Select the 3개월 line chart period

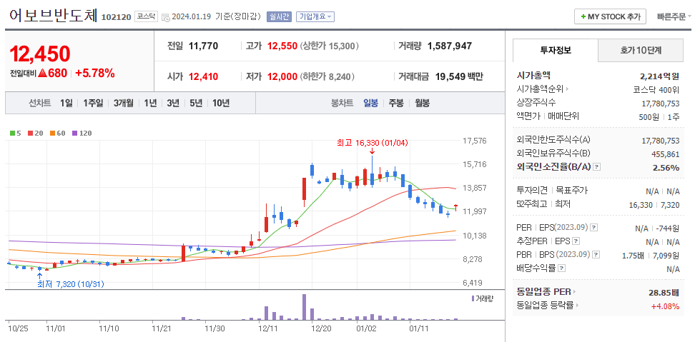(x=123, y=103)
